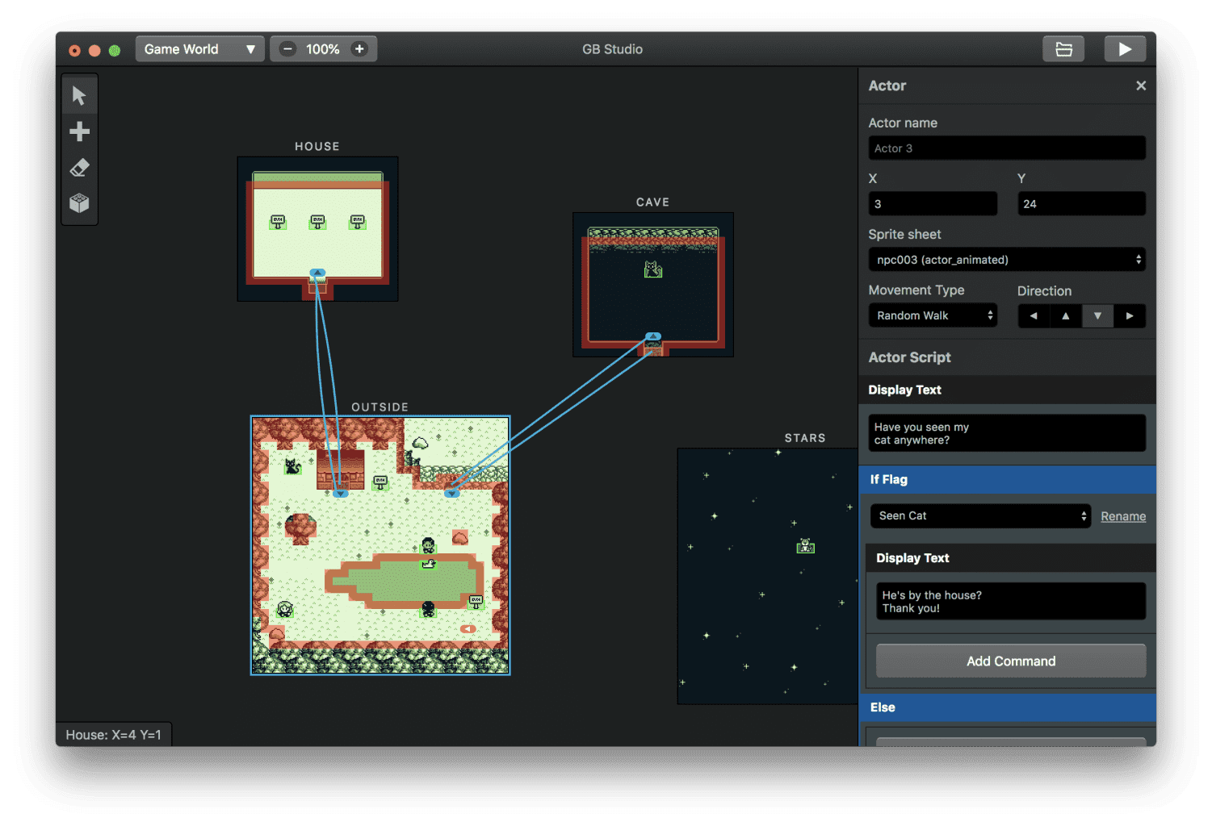Run the game with play button

pyautogui.click(x=1125, y=49)
